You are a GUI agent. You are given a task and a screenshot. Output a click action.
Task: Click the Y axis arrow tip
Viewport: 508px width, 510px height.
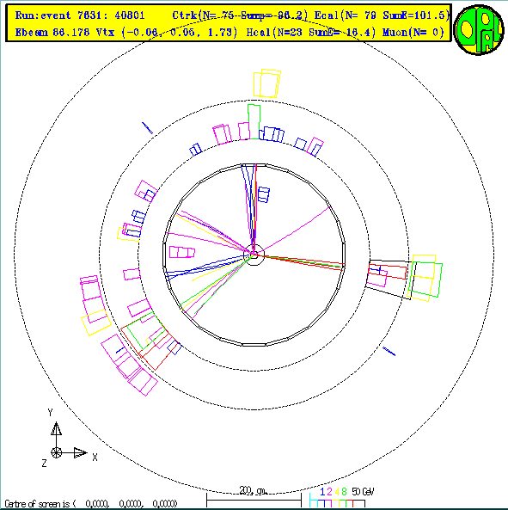coord(56,428)
